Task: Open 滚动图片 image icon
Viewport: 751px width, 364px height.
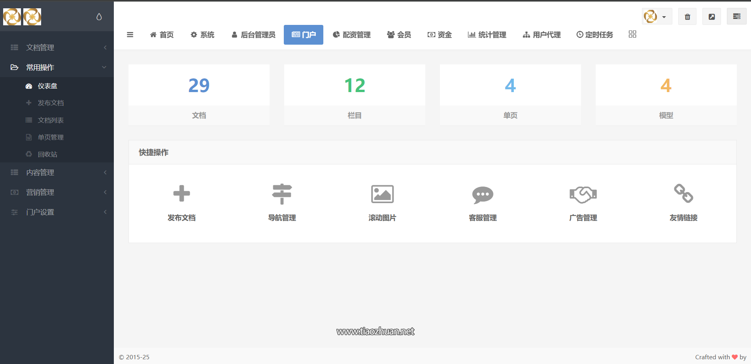Action: click(x=382, y=194)
